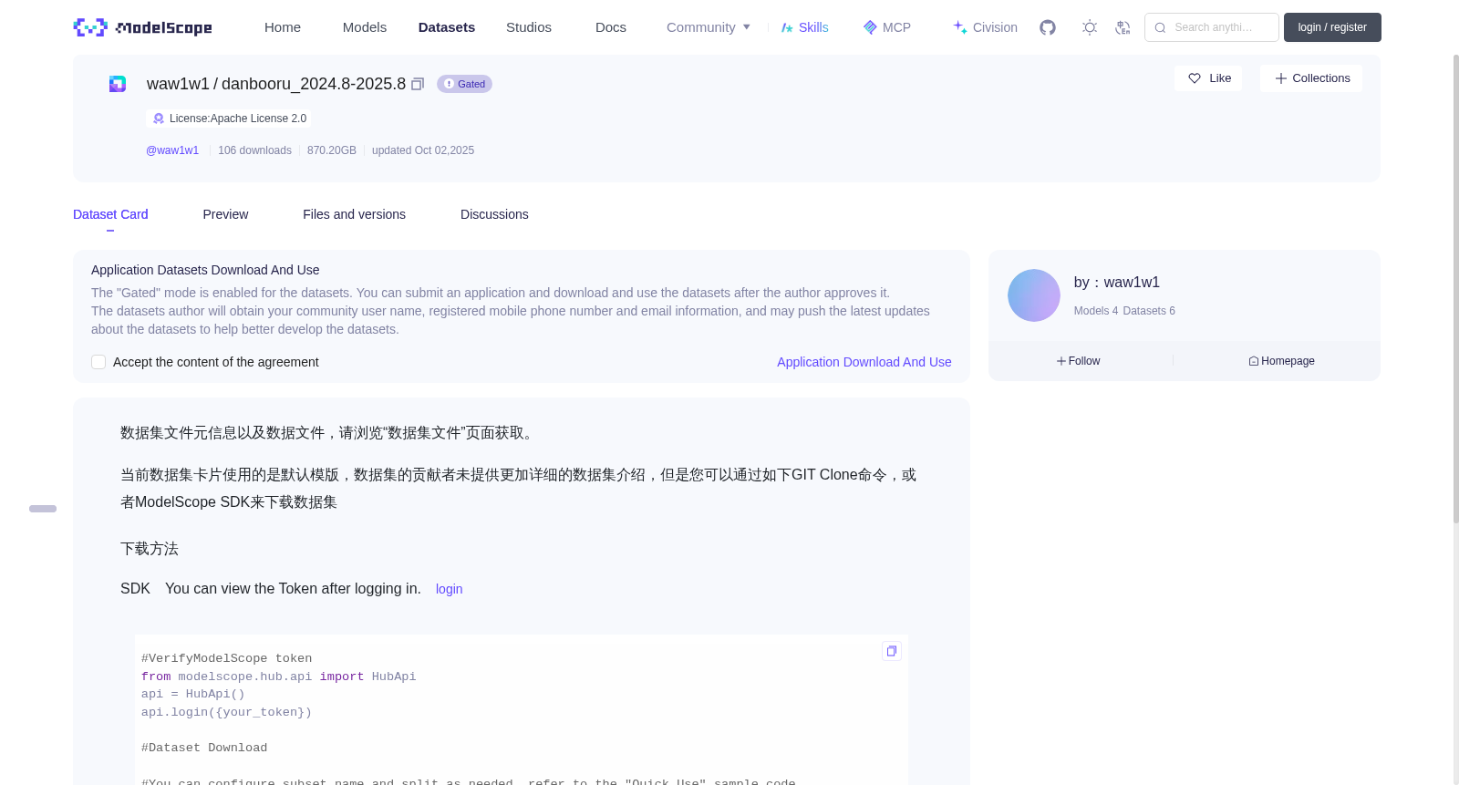The height and width of the screenshot is (785, 1459).
Task: Click the License:Apache License 2.0 tag
Action: point(229,119)
